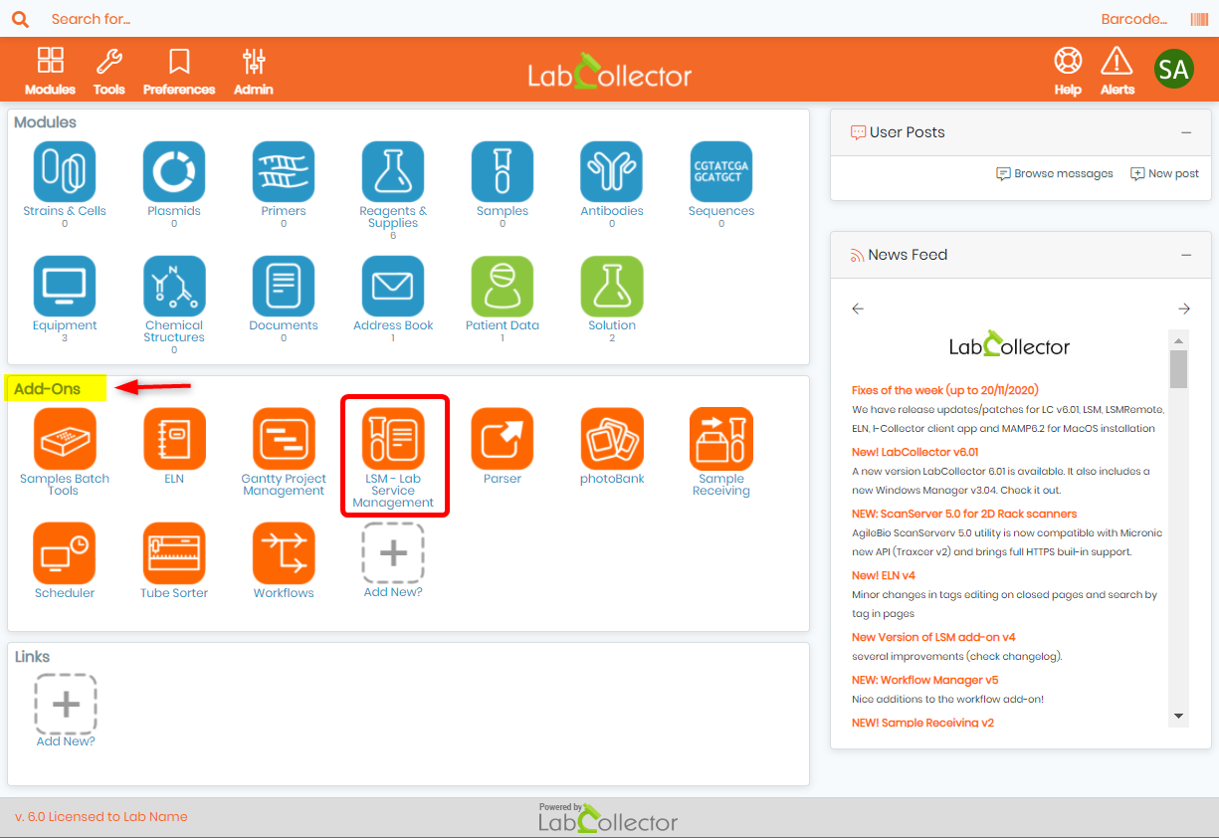The image size is (1219, 838).
Task: Open the Antibodies module
Action: pyautogui.click(x=612, y=172)
